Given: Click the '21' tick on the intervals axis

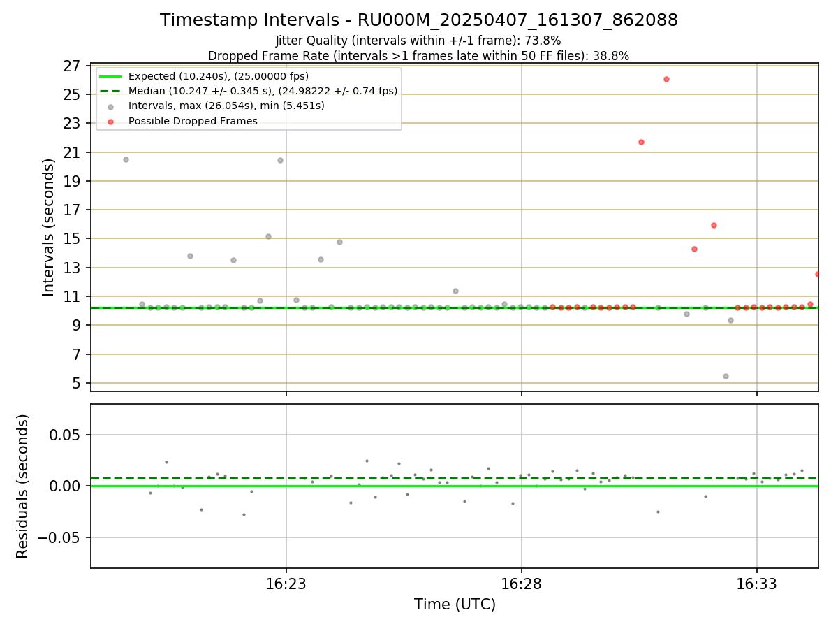Looking at the screenshot, I should [x=73, y=153].
